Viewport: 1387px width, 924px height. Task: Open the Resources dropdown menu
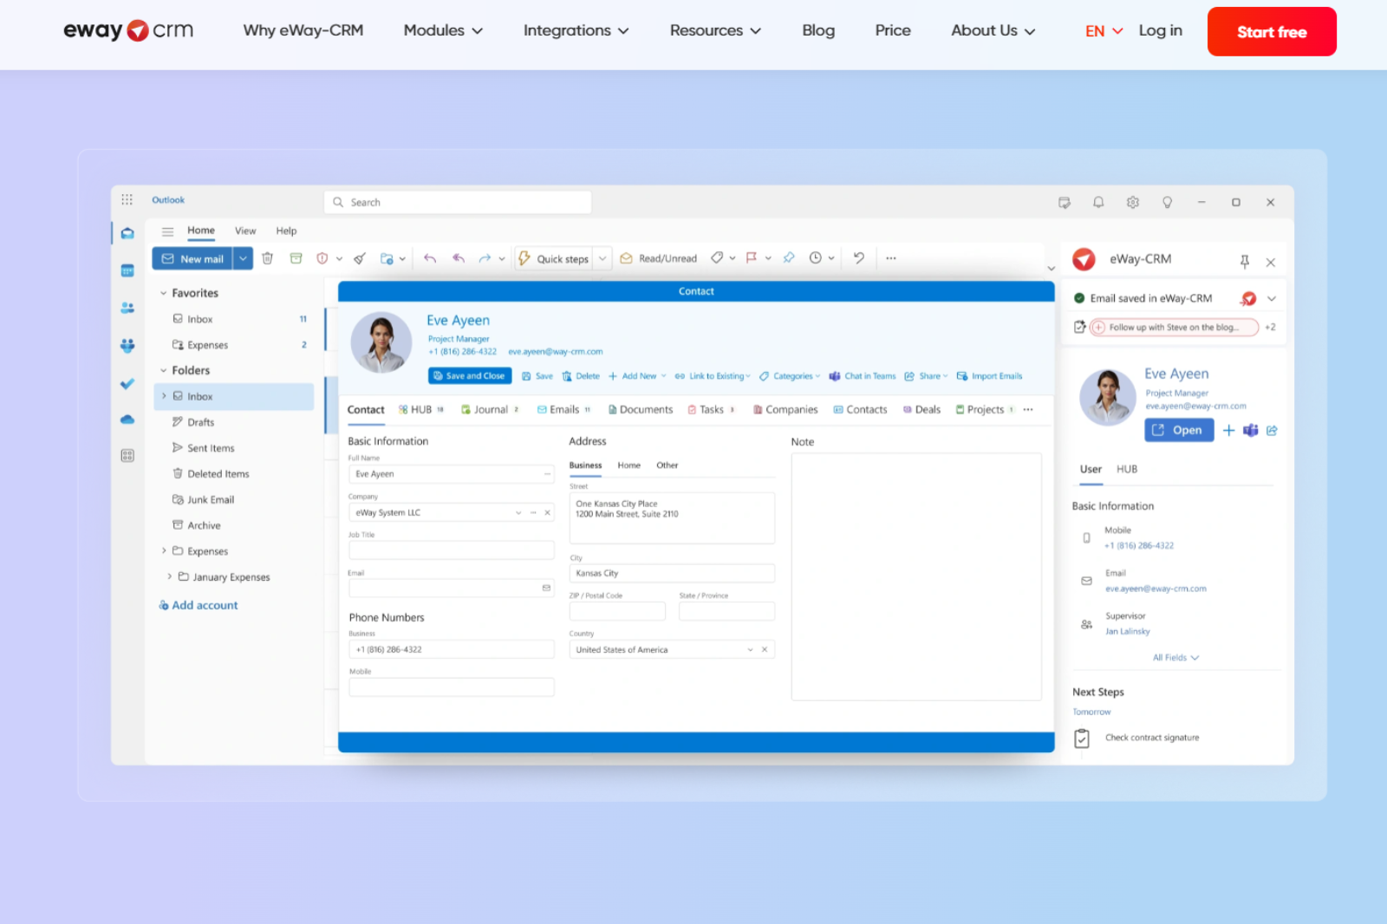pyautogui.click(x=715, y=30)
